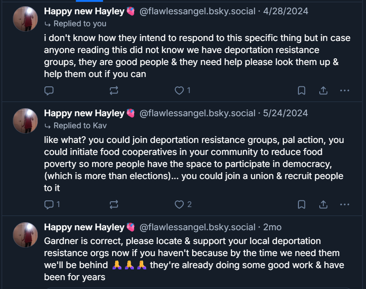Open avatar of the 4/28/2024 post
This screenshot has width=366, height=289.
(x=25, y=19)
